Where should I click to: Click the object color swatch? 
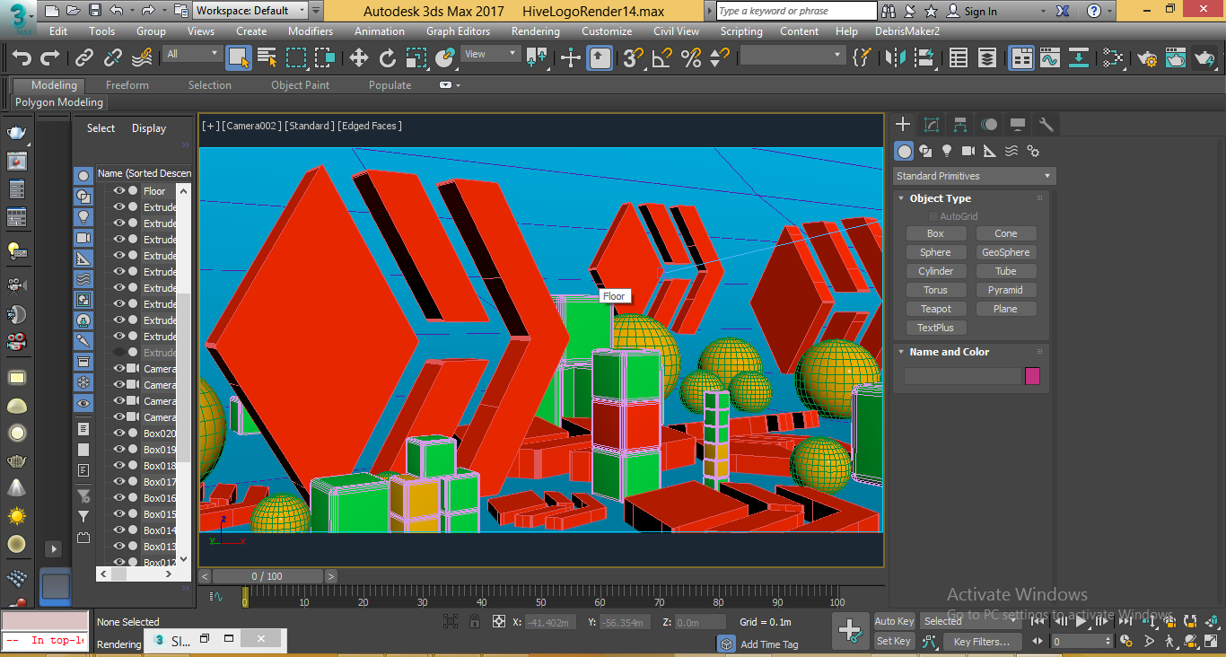tap(1033, 376)
